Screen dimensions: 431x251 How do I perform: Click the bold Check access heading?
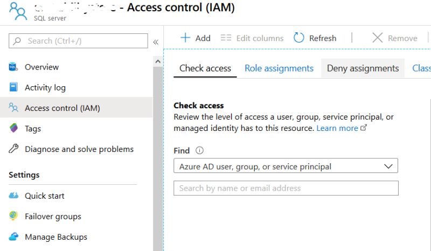click(x=198, y=106)
